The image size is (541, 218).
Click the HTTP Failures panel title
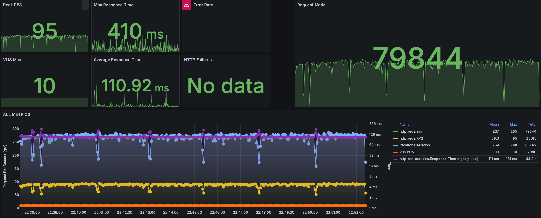point(198,60)
